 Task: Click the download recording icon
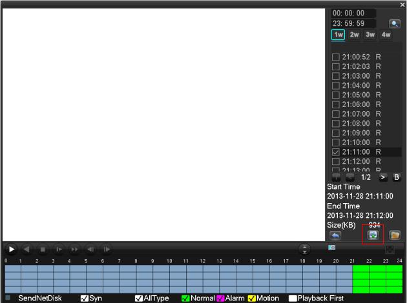click(x=373, y=235)
